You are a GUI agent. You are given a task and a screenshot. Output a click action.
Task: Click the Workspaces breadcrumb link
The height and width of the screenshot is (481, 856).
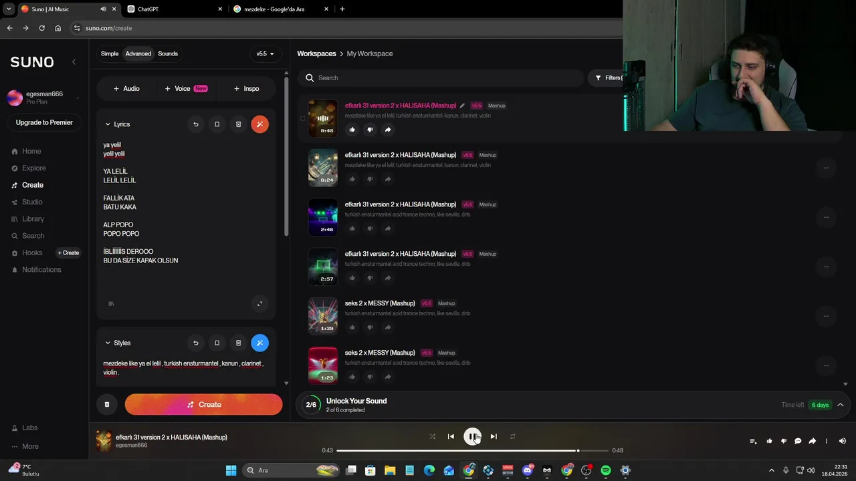316,53
